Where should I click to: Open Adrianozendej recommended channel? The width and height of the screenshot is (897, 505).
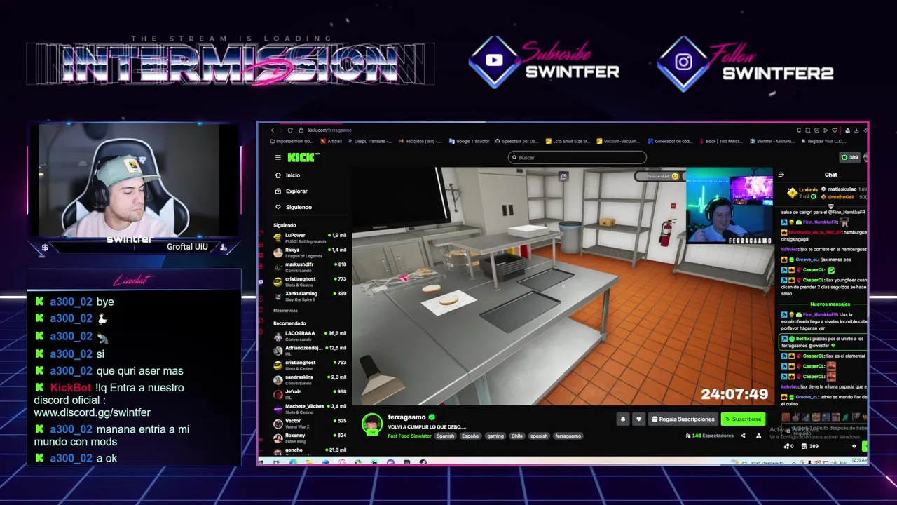click(x=310, y=350)
